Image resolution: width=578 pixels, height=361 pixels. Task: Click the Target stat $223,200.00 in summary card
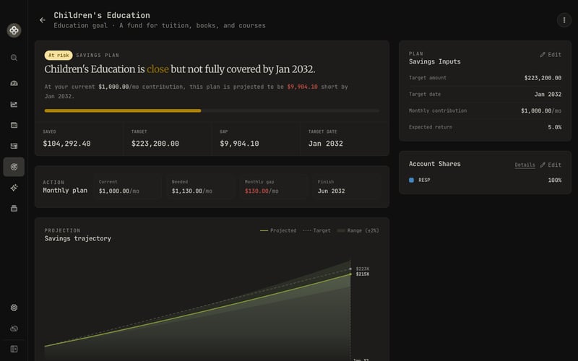point(155,144)
